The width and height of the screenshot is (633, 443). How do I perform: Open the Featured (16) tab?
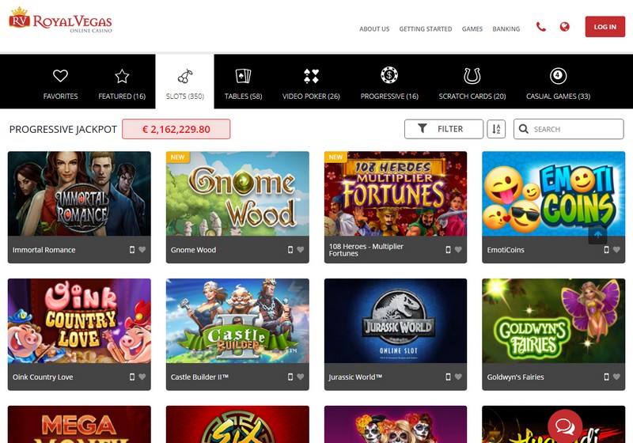pyautogui.click(x=122, y=84)
